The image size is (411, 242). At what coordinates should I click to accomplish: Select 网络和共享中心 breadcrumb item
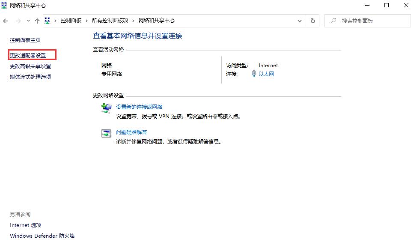pos(157,21)
